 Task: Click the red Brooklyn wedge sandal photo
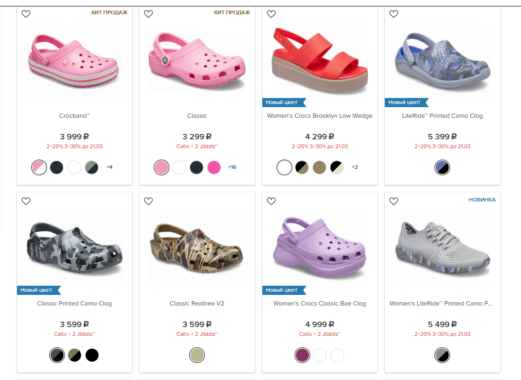tap(319, 59)
